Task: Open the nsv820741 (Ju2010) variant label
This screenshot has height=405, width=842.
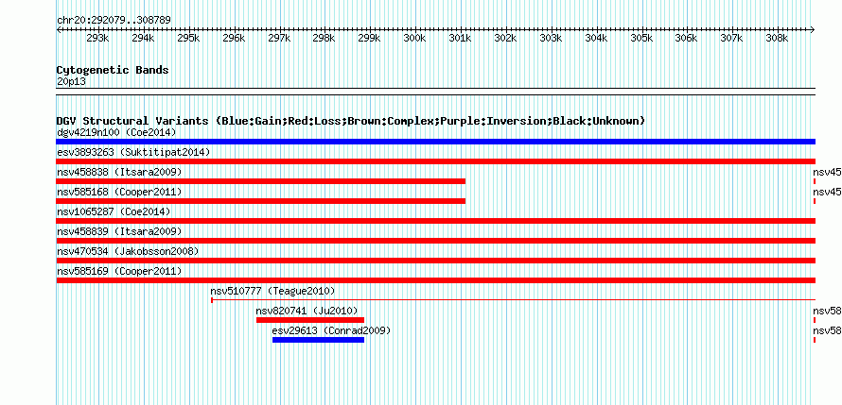Action: pyautogui.click(x=307, y=311)
